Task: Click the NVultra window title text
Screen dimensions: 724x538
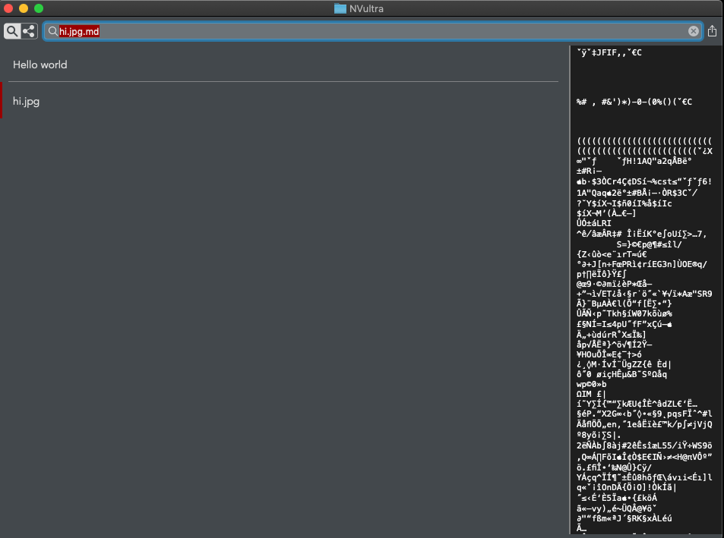Action: coord(368,8)
